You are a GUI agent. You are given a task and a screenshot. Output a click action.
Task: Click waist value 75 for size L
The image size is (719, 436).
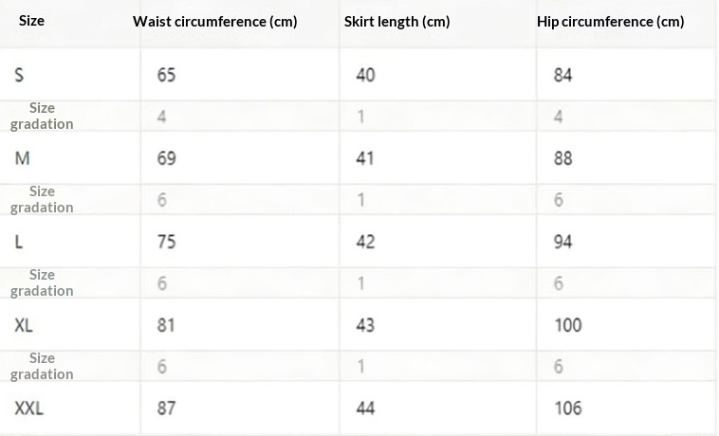[x=166, y=241]
